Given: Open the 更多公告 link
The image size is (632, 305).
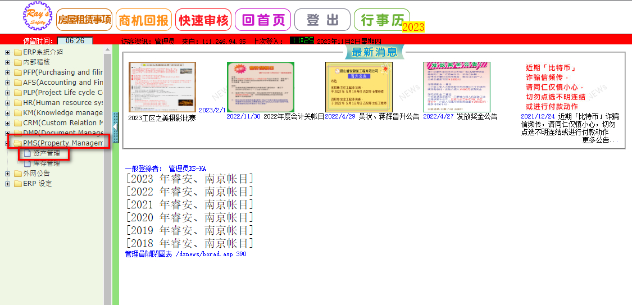Looking at the screenshot, I should (x=600, y=140).
